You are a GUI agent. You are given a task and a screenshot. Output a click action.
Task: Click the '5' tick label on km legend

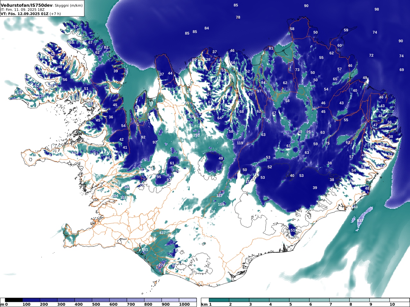[x=291, y=304]
